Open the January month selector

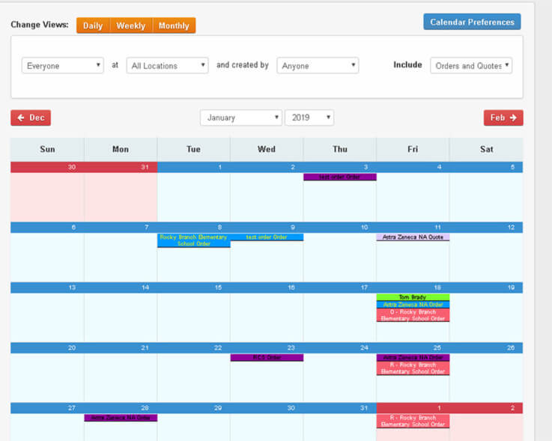[x=240, y=118]
